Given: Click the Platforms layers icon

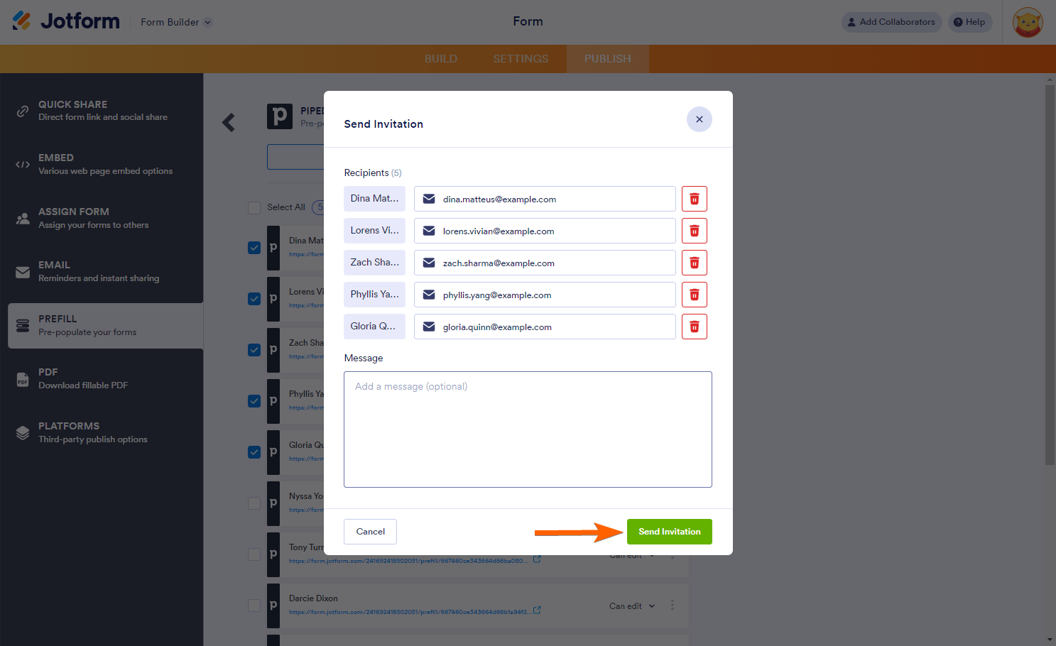Looking at the screenshot, I should [23, 433].
